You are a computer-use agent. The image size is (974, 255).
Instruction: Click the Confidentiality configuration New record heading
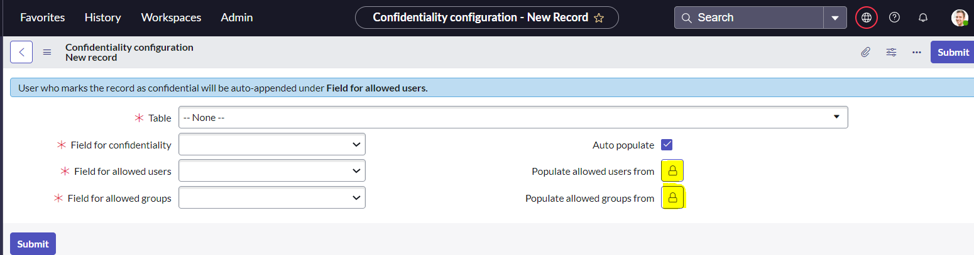click(129, 52)
